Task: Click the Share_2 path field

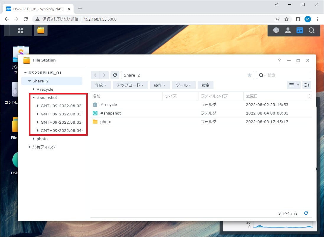Action: (x=188, y=75)
